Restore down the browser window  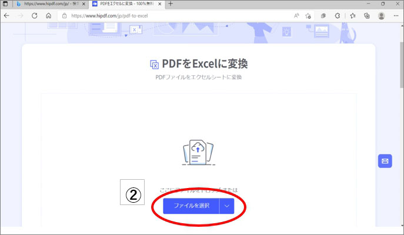pyautogui.click(x=383, y=4)
